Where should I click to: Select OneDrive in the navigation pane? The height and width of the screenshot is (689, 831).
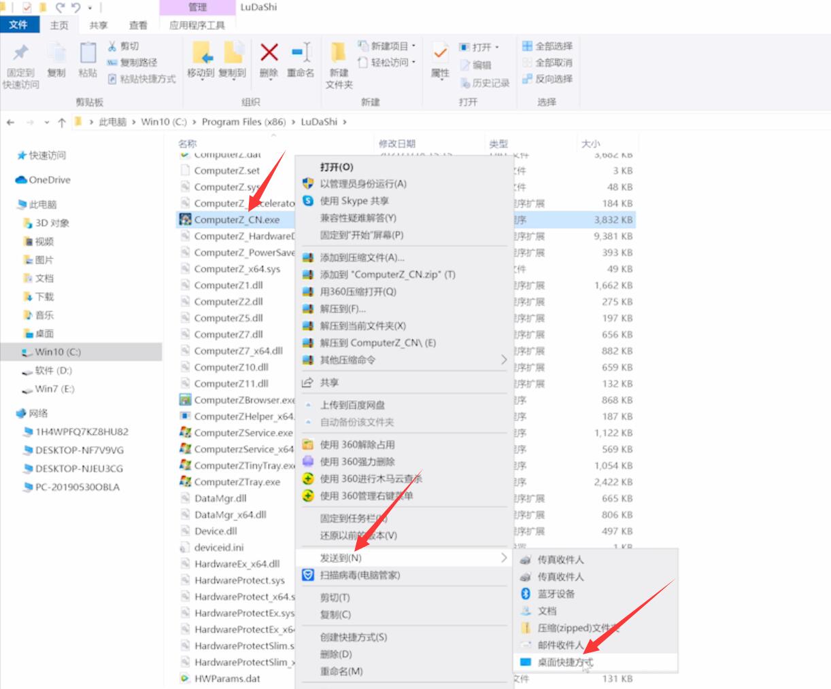44,180
